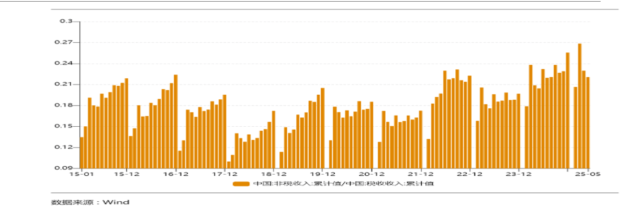Click the first bar at 15-01
This screenshot has width=634, height=217.
[x=81, y=153]
